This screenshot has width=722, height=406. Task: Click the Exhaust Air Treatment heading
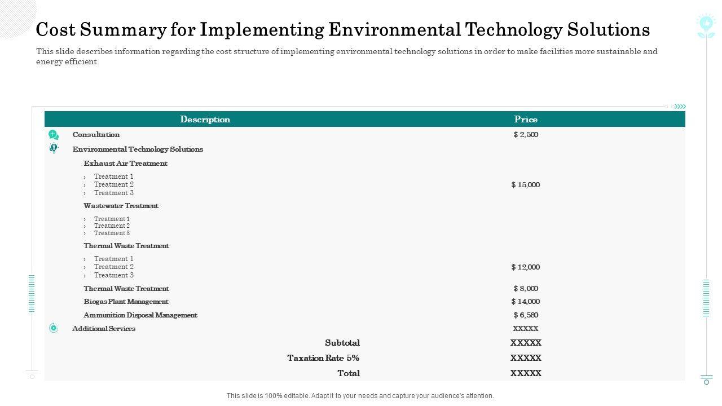(x=126, y=164)
